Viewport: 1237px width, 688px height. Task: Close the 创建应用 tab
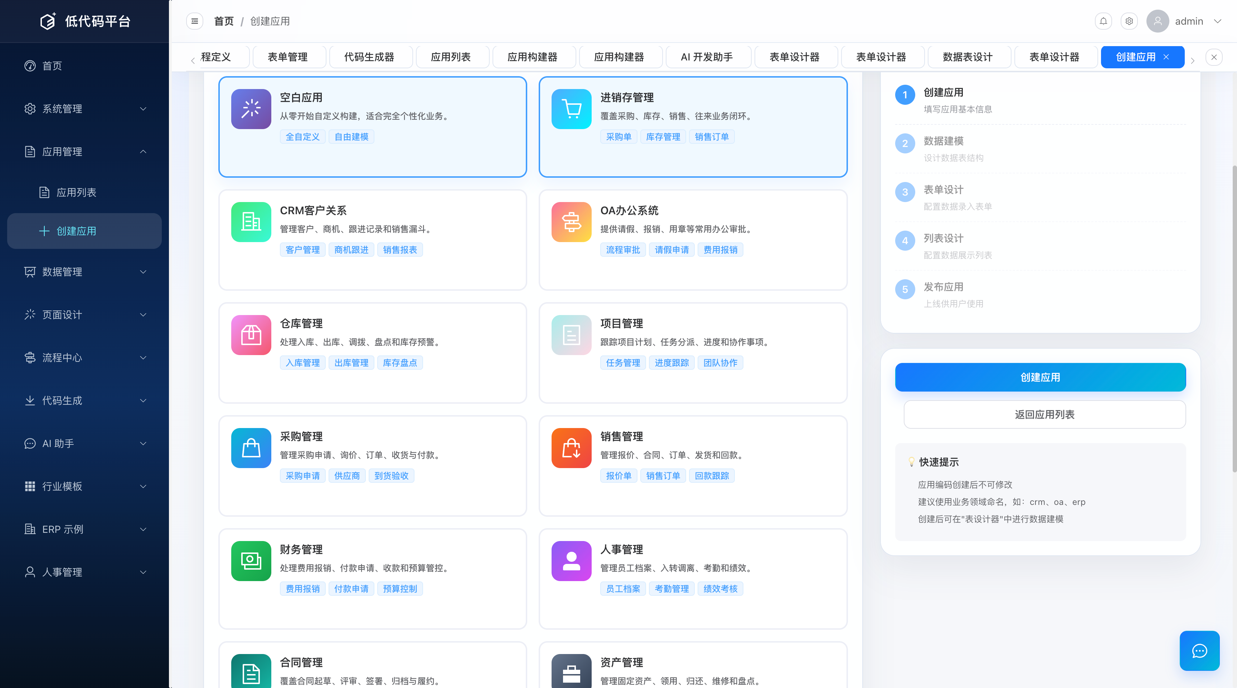pyautogui.click(x=1166, y=57)
